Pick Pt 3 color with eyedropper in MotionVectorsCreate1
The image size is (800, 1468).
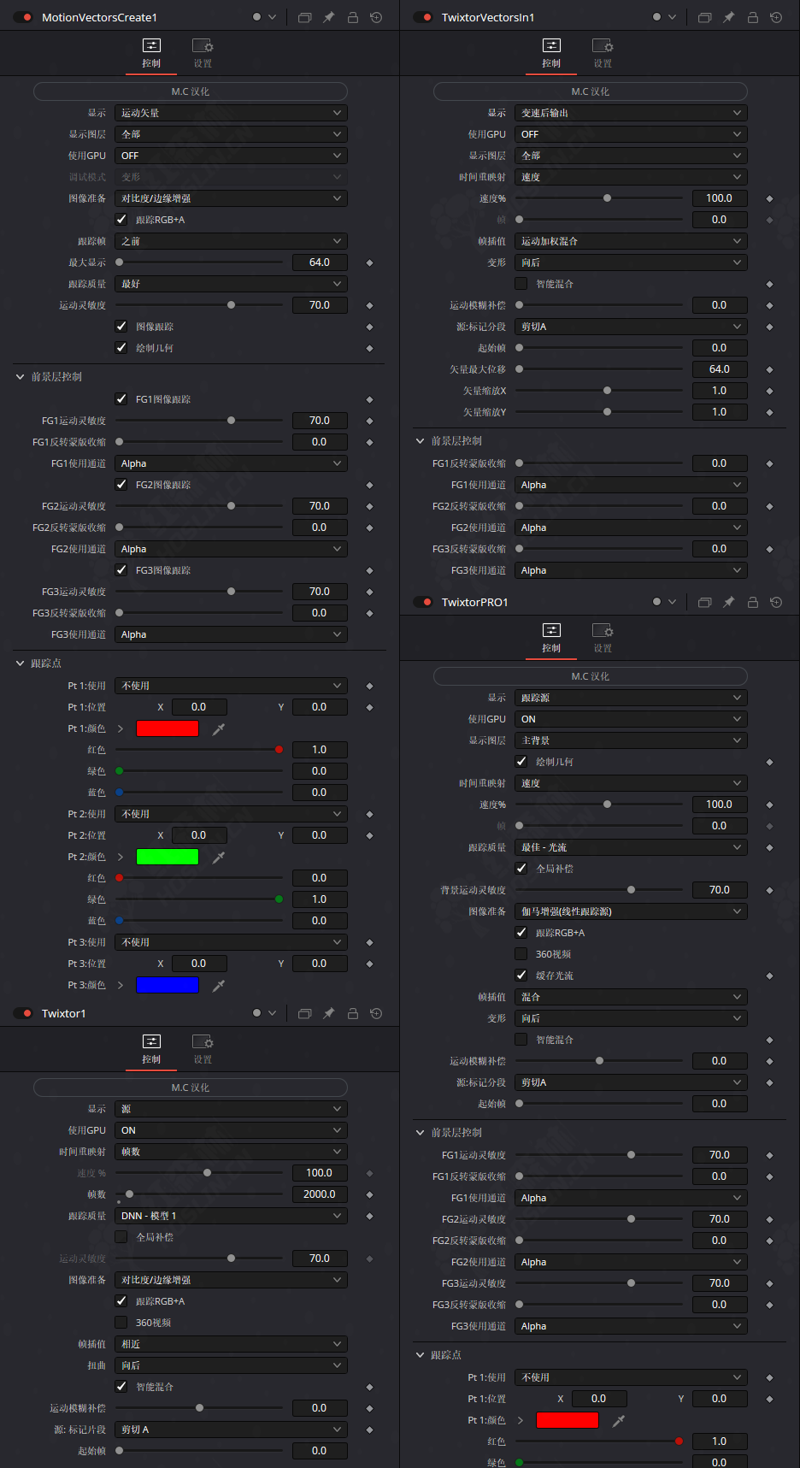[219, 985]
